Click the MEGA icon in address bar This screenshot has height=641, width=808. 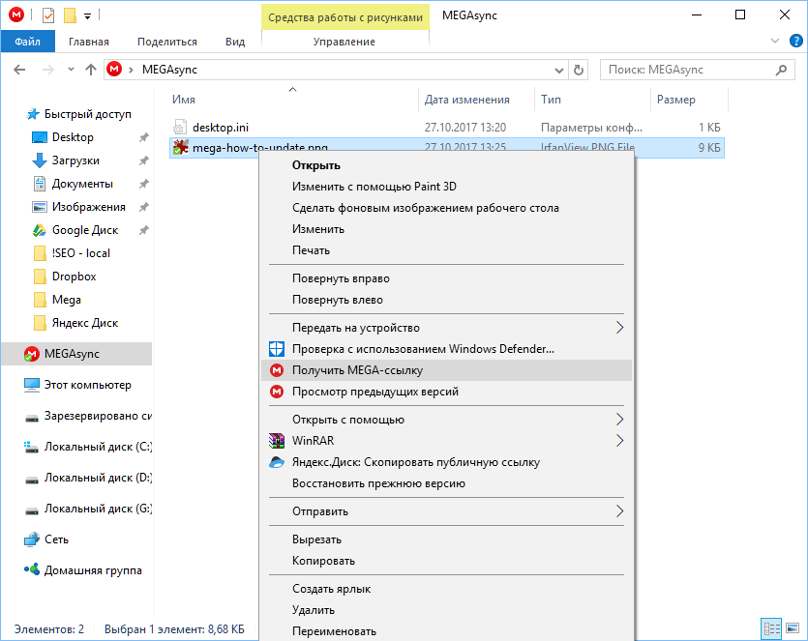pos(114,69)
